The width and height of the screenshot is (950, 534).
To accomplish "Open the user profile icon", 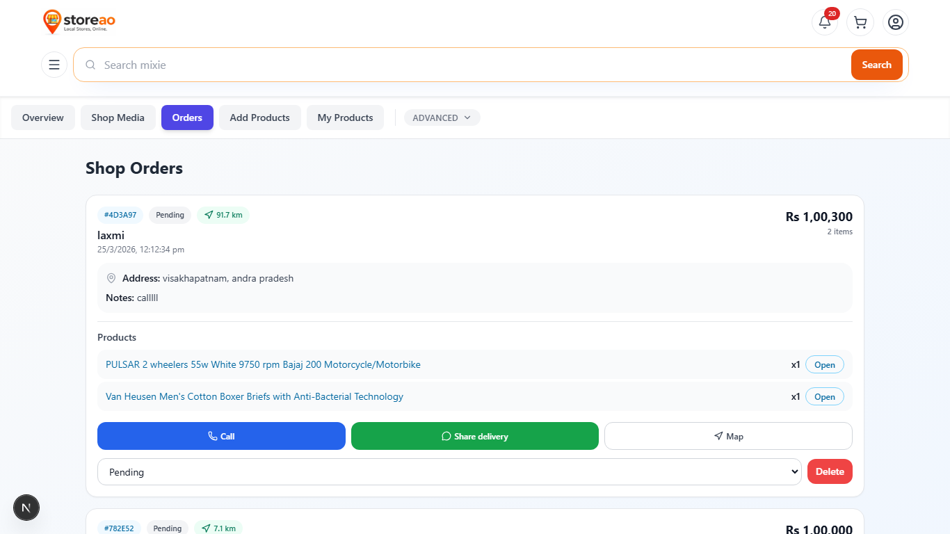I will pyautogui.click(x=896, y=22).
